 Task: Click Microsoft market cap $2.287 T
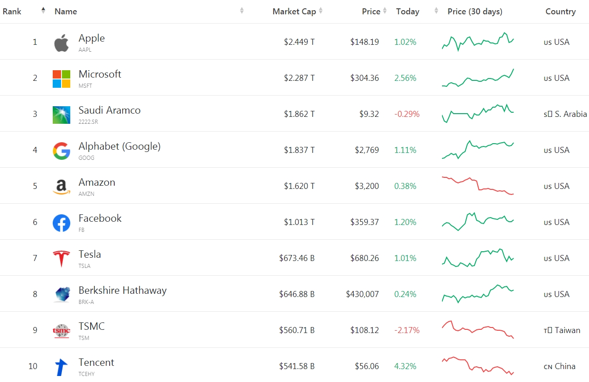coord(300,78)
